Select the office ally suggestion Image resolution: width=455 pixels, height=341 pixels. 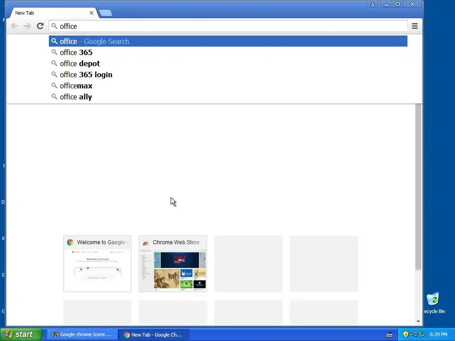tap(228, 97)
